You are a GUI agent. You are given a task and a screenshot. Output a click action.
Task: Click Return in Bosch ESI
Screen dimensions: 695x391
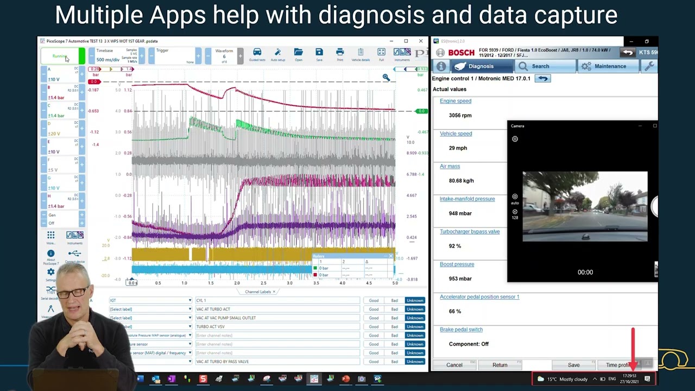point(500,365)
